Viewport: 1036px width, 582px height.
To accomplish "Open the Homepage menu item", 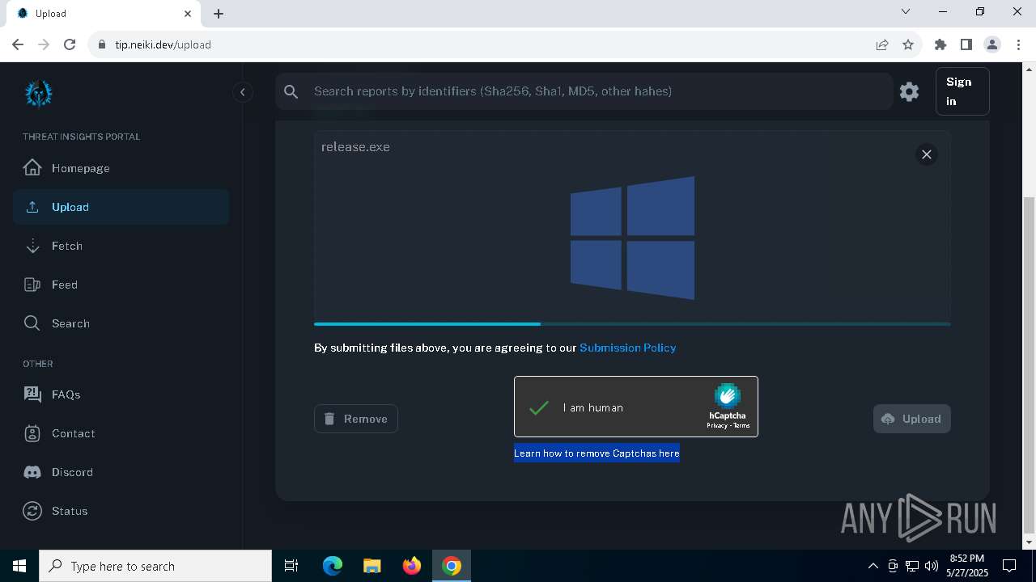I will pyautogui.click(x=121, y=168).
